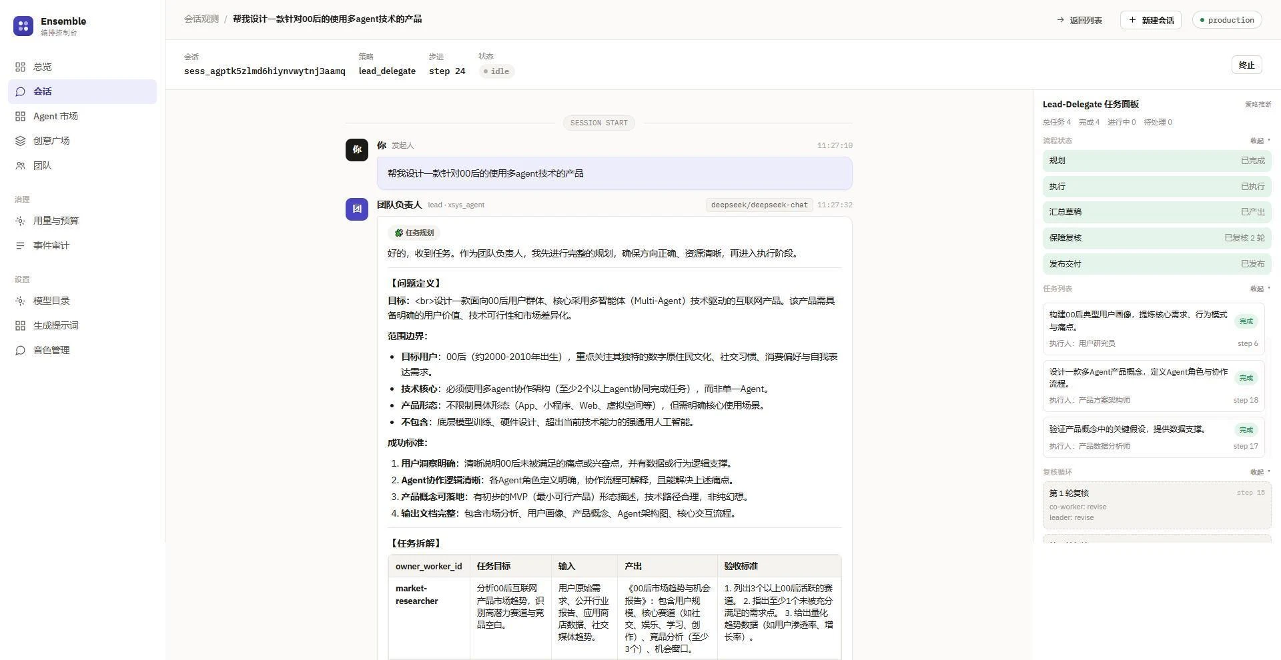The width and height of the screenshot is (1281, 660).
Task: Click the plus icon in 新建会话
Action: point(1132,20)
